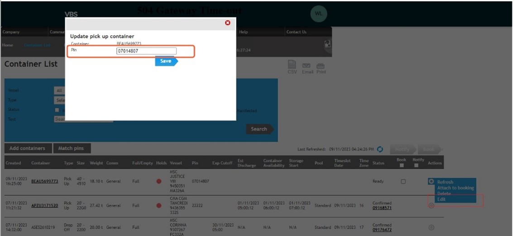Tick the Book checkbox for BEAU5699773
516x236 pixels.
tap(403, 181)
